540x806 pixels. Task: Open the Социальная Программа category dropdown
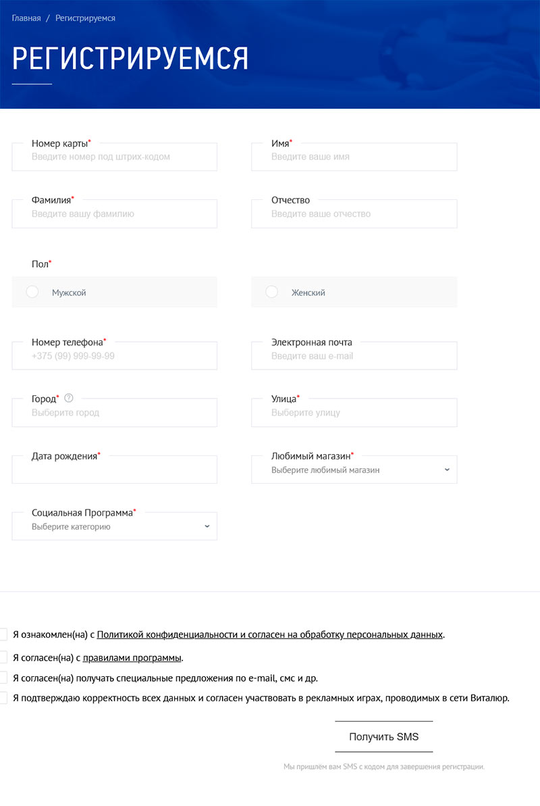pyautogui.click(x=114, y=527)
